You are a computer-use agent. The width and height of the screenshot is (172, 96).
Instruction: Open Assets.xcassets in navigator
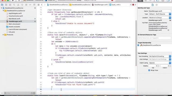pyautogui.click(x=14, y=27)
